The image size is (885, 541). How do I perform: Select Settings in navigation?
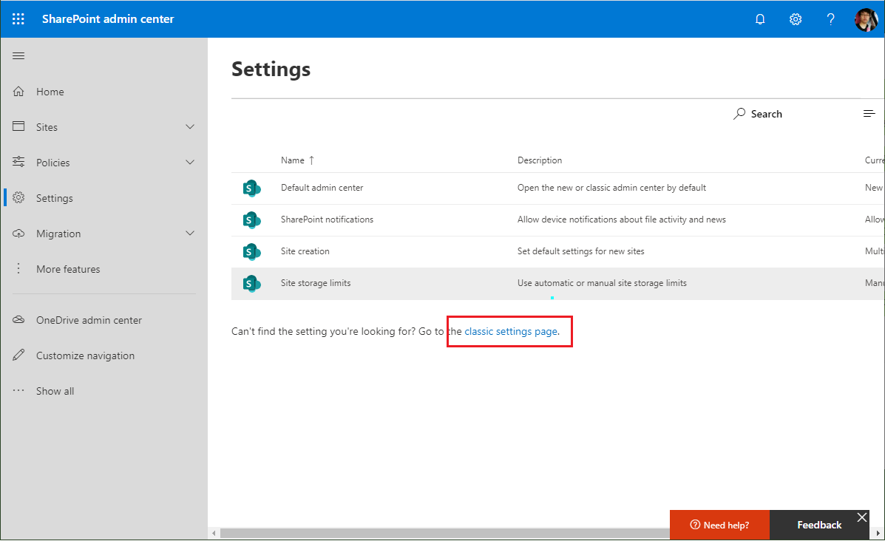(54, 198)
